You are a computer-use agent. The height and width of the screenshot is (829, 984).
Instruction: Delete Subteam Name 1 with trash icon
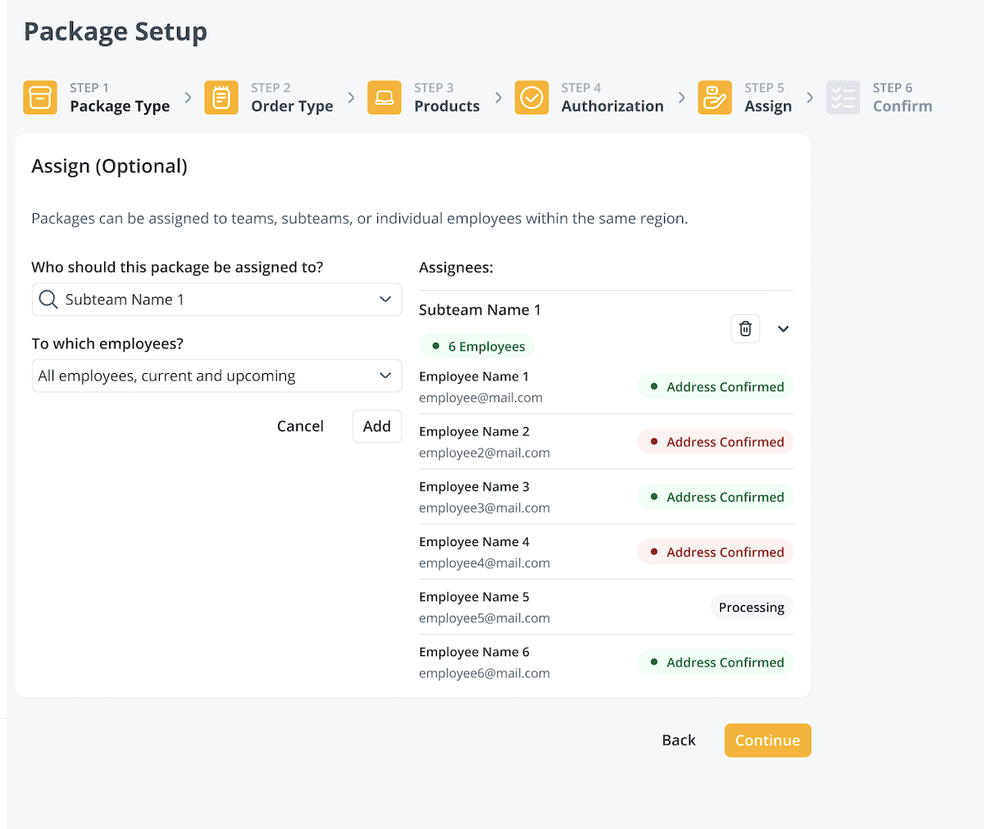745,329
